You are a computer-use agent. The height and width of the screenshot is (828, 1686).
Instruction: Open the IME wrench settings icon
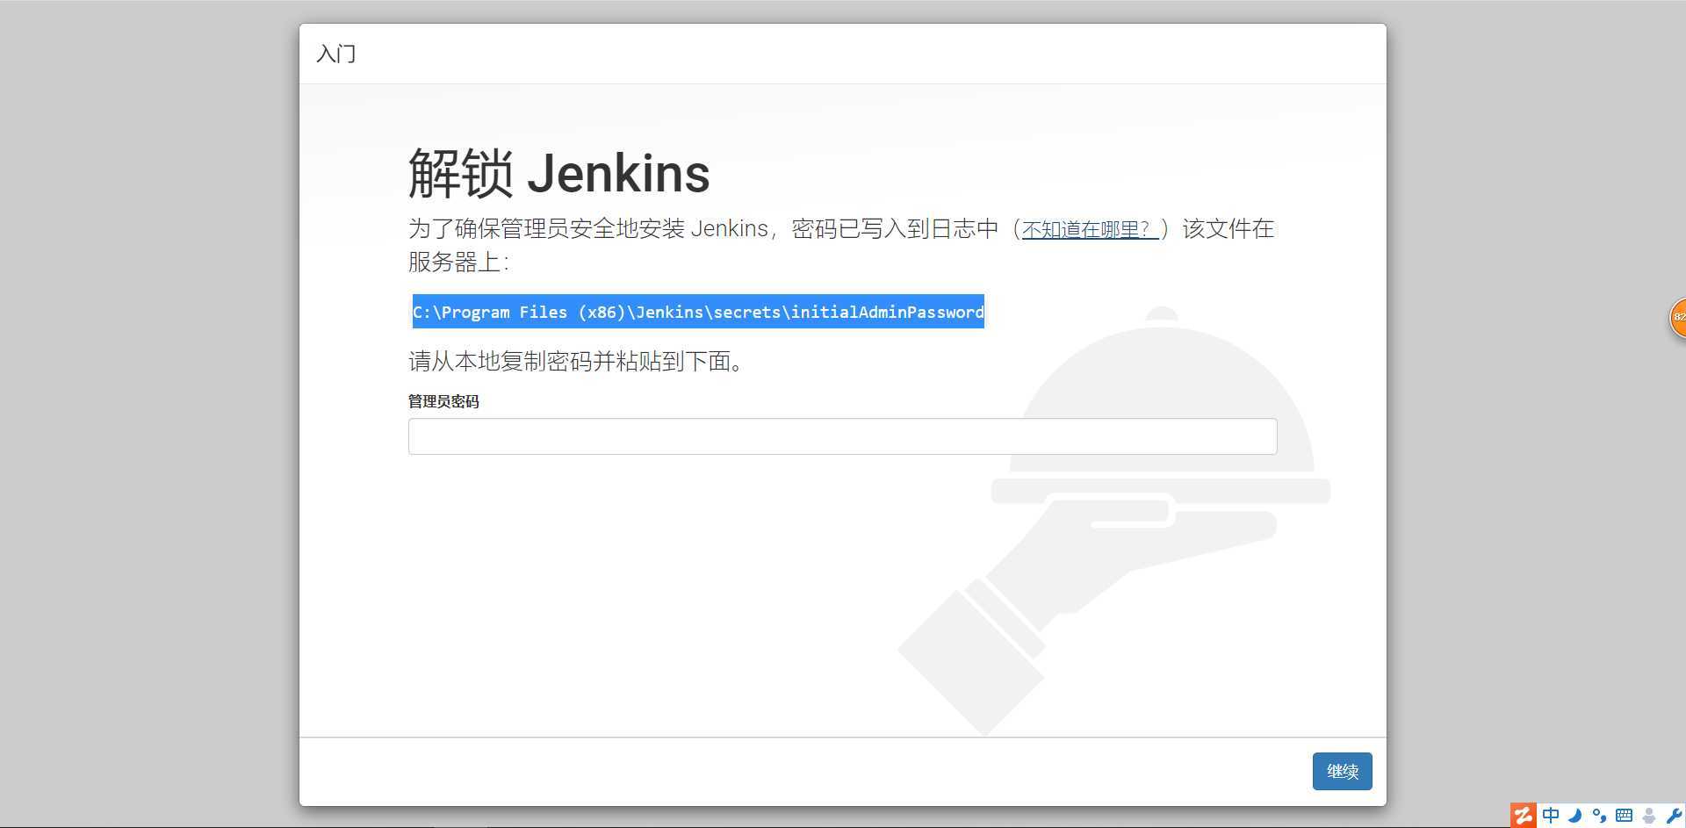point(1674,816)
